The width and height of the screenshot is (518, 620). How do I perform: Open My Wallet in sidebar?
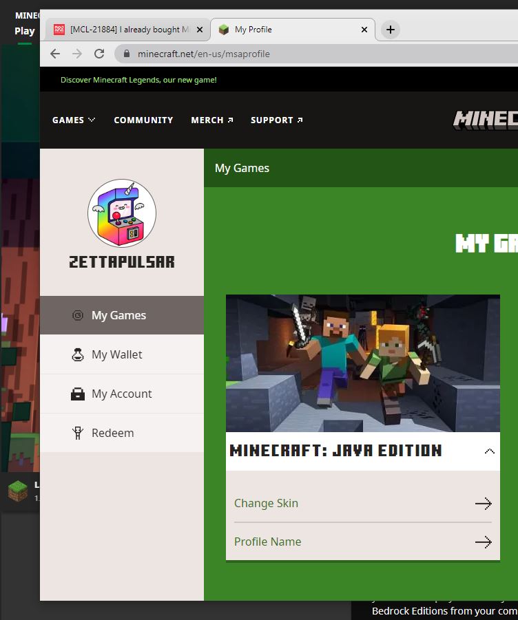122,354
